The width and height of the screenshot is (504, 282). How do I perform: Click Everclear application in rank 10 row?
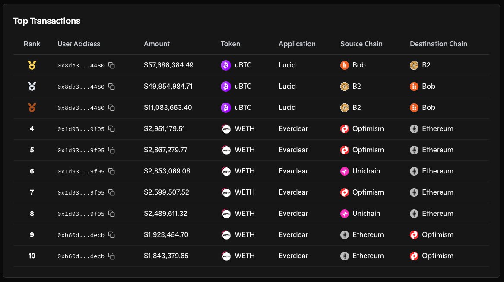[x=293, y=256]
